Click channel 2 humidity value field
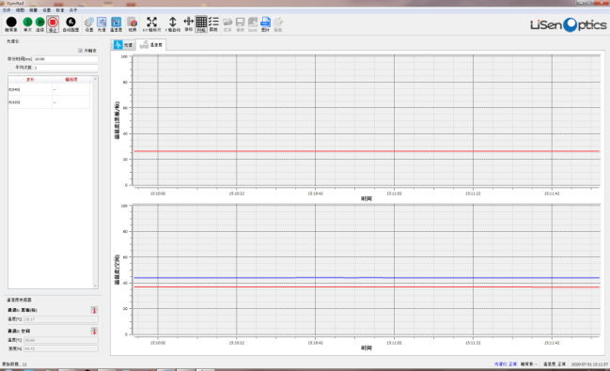The height and width of the screenshot is (371, 610). point(61,348)
